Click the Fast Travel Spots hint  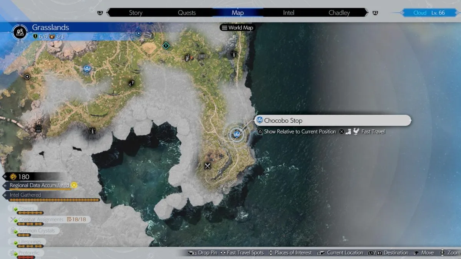[242, 252]
